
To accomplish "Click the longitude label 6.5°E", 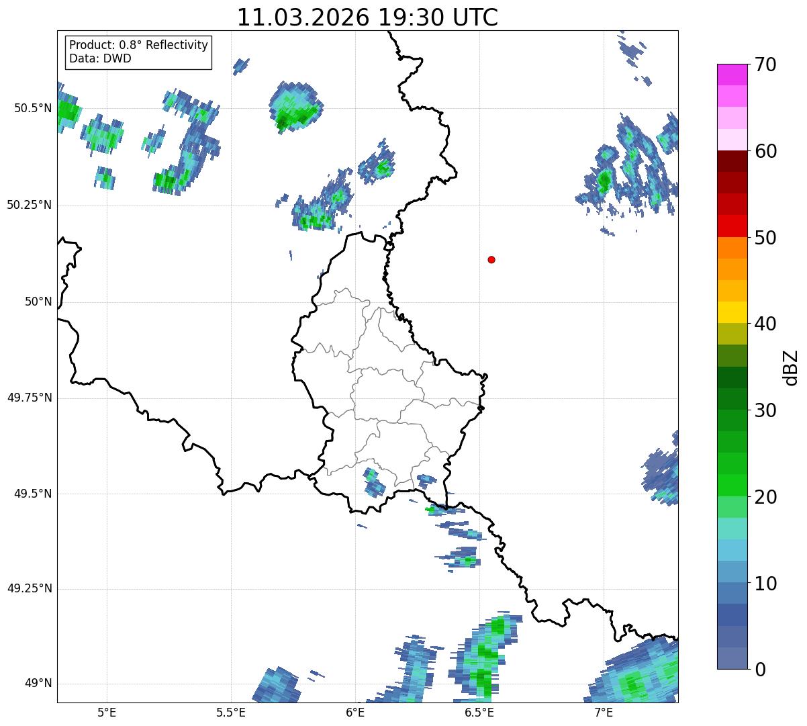I will pos(479,712).
